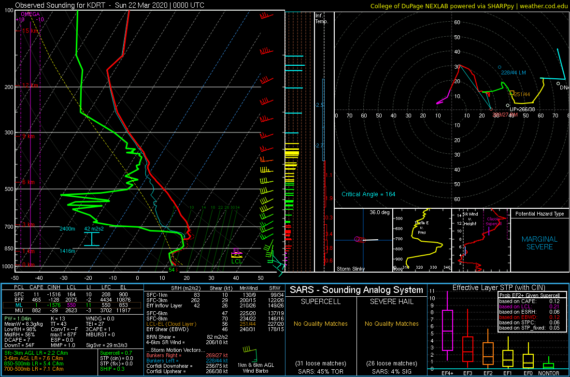Click the 228/44 LM Bunkers left label
This screenshot has width=570, height=377.
tap(513, 73)
